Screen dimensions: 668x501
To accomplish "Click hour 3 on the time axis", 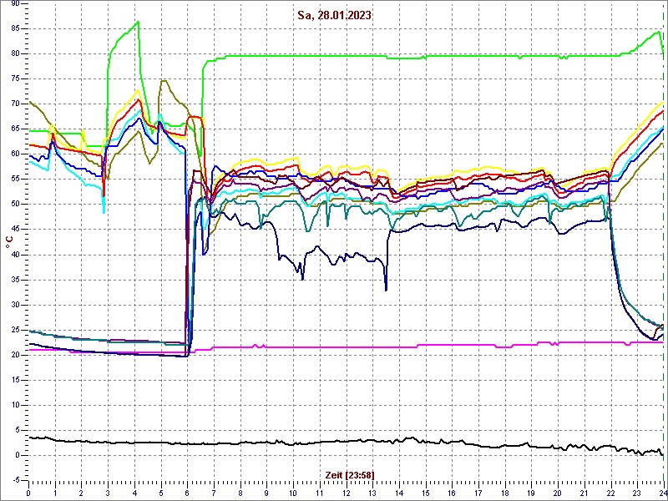I will pyautogui.click(x=108, y=491).
